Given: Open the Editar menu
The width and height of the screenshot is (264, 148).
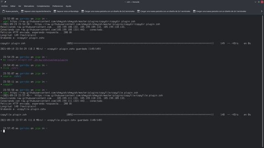Looking at the screenshot, I should [13, 6].
